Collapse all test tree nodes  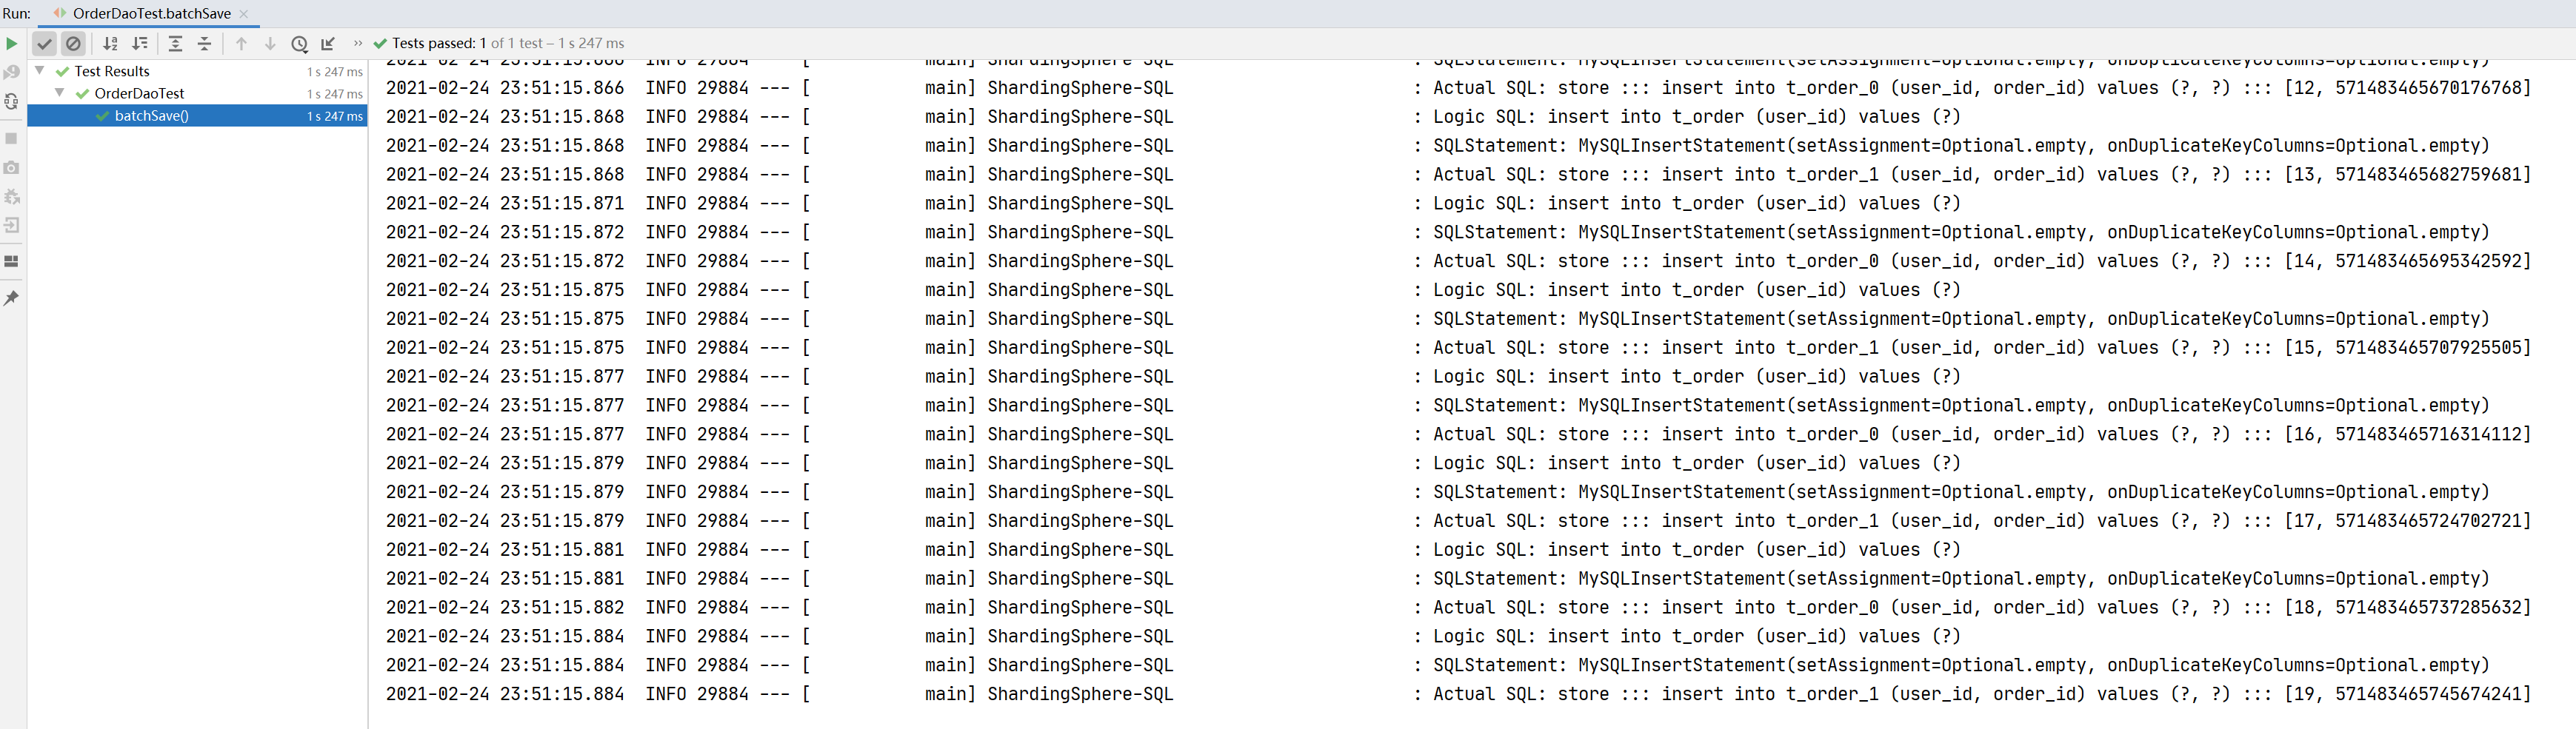coord(204,43)
